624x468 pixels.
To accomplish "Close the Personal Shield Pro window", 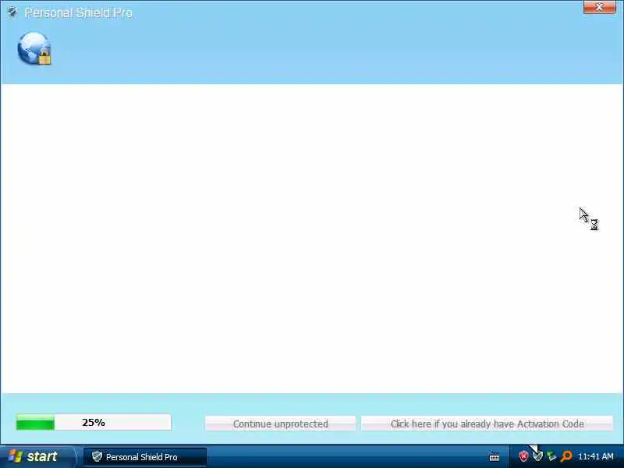I will 599,7.
